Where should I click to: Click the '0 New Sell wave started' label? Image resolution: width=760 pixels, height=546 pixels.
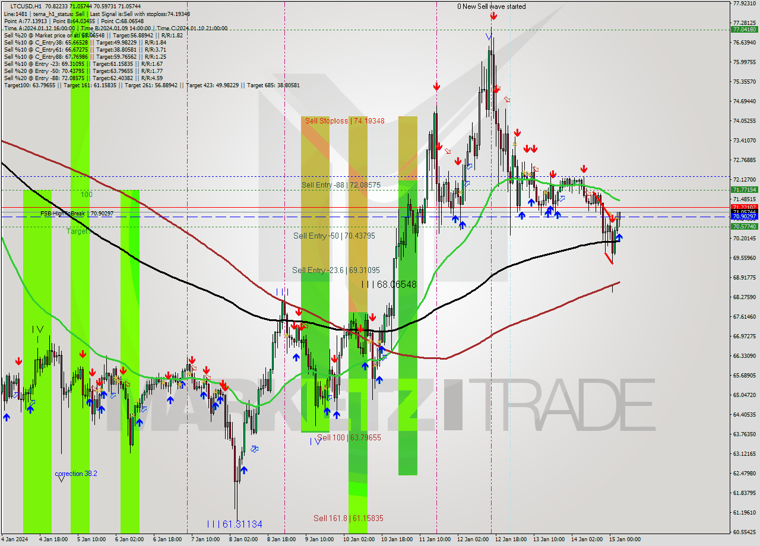(491, 7)
